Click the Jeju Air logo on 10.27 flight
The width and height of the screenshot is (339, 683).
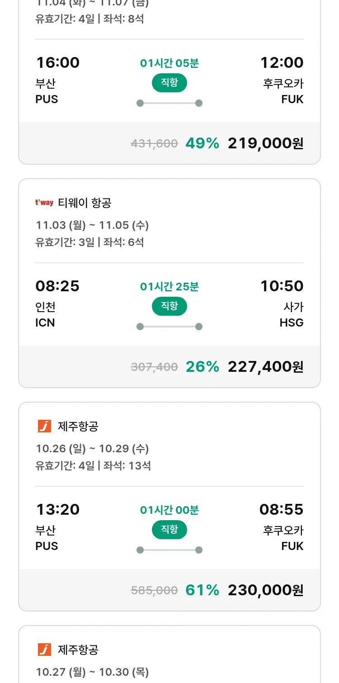[44, 650]
